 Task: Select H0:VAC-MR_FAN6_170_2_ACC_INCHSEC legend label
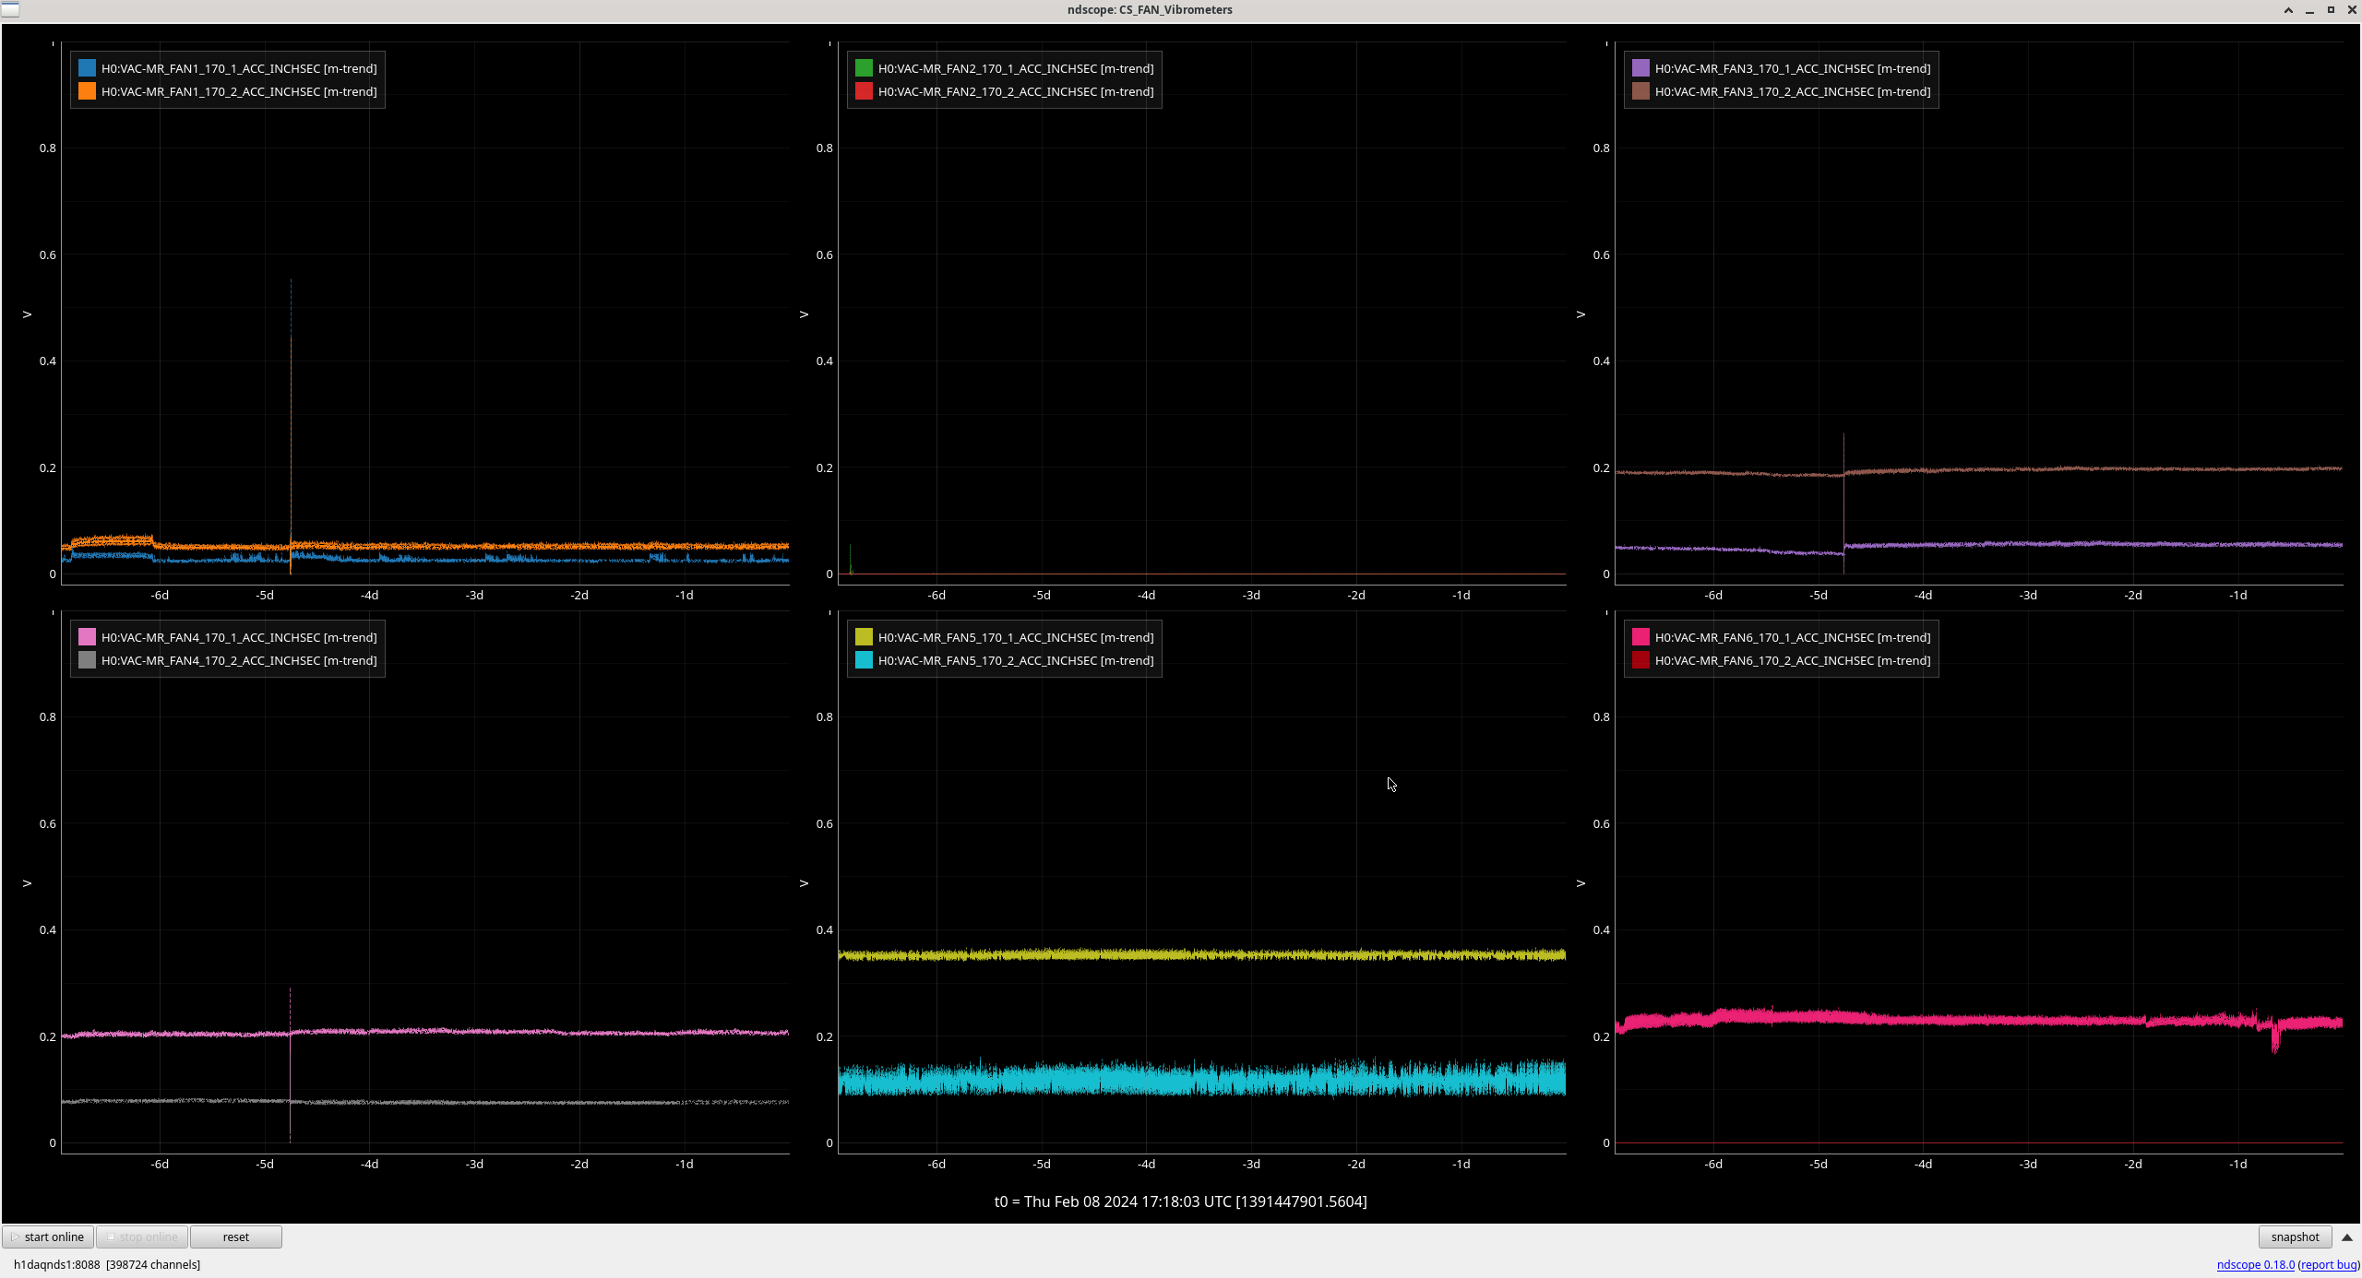tap(1793, 660)
